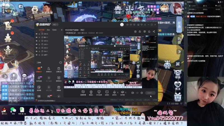
Task: Open the video co-stream tool icon
Action: (39, 79)
